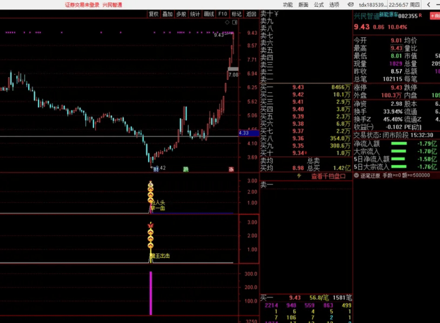Click the 查看千档盘口 link
The width and height of the screenshot is (440, 323).
tap(328, 176)
